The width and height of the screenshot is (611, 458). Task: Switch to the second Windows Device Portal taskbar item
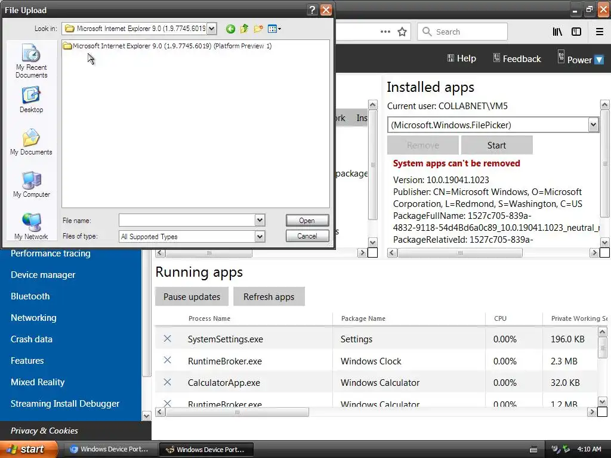tap(206, 450)
